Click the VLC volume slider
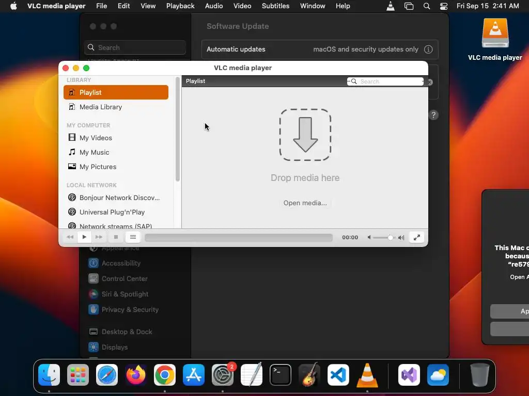Image resolution: width=529 pixels, height=396 pixels. (x=384, y=237)
